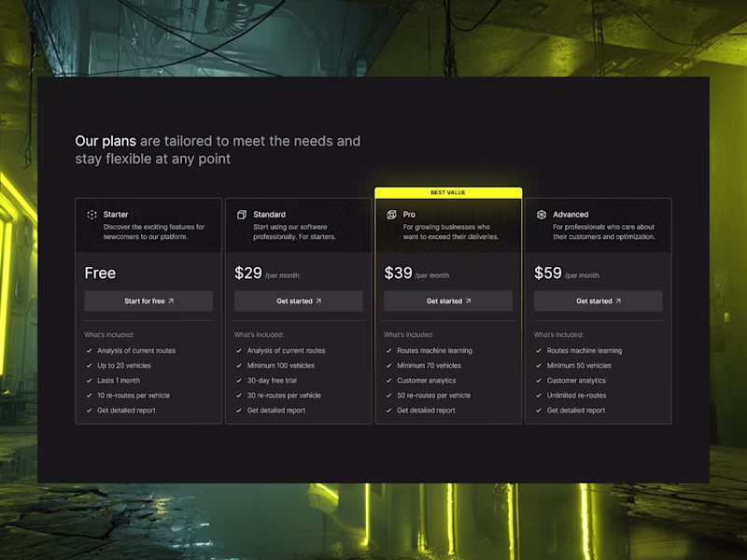Screen dimensions: 747x560
Task: Click the checkmark beside Up to 20 vehicles
Action: [x=89, y=366]
